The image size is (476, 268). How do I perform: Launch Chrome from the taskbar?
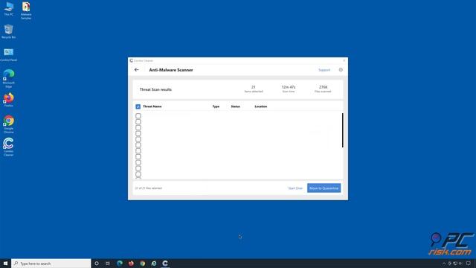[x=142, y=263]
